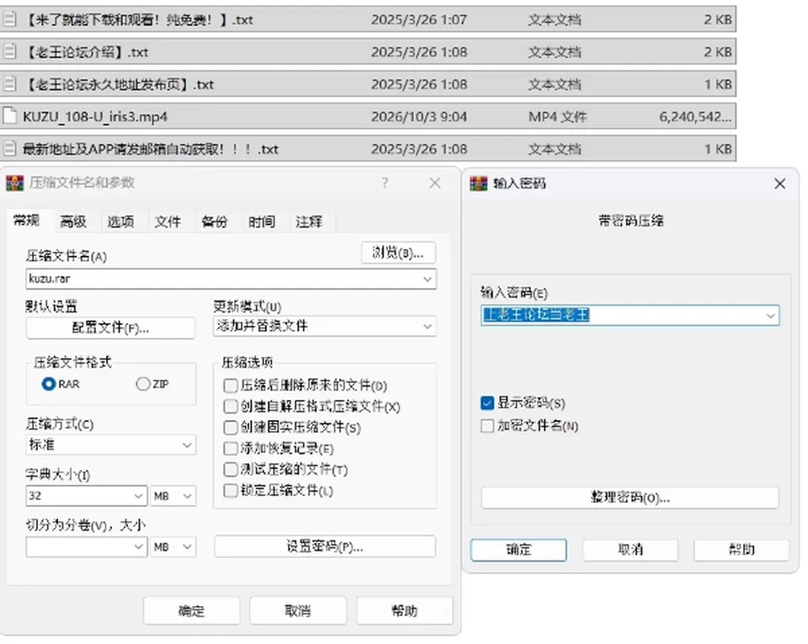Enable 创建自解压格式压缩文件 option
This screenshot has width=808, height=644.
click(231, 407)
